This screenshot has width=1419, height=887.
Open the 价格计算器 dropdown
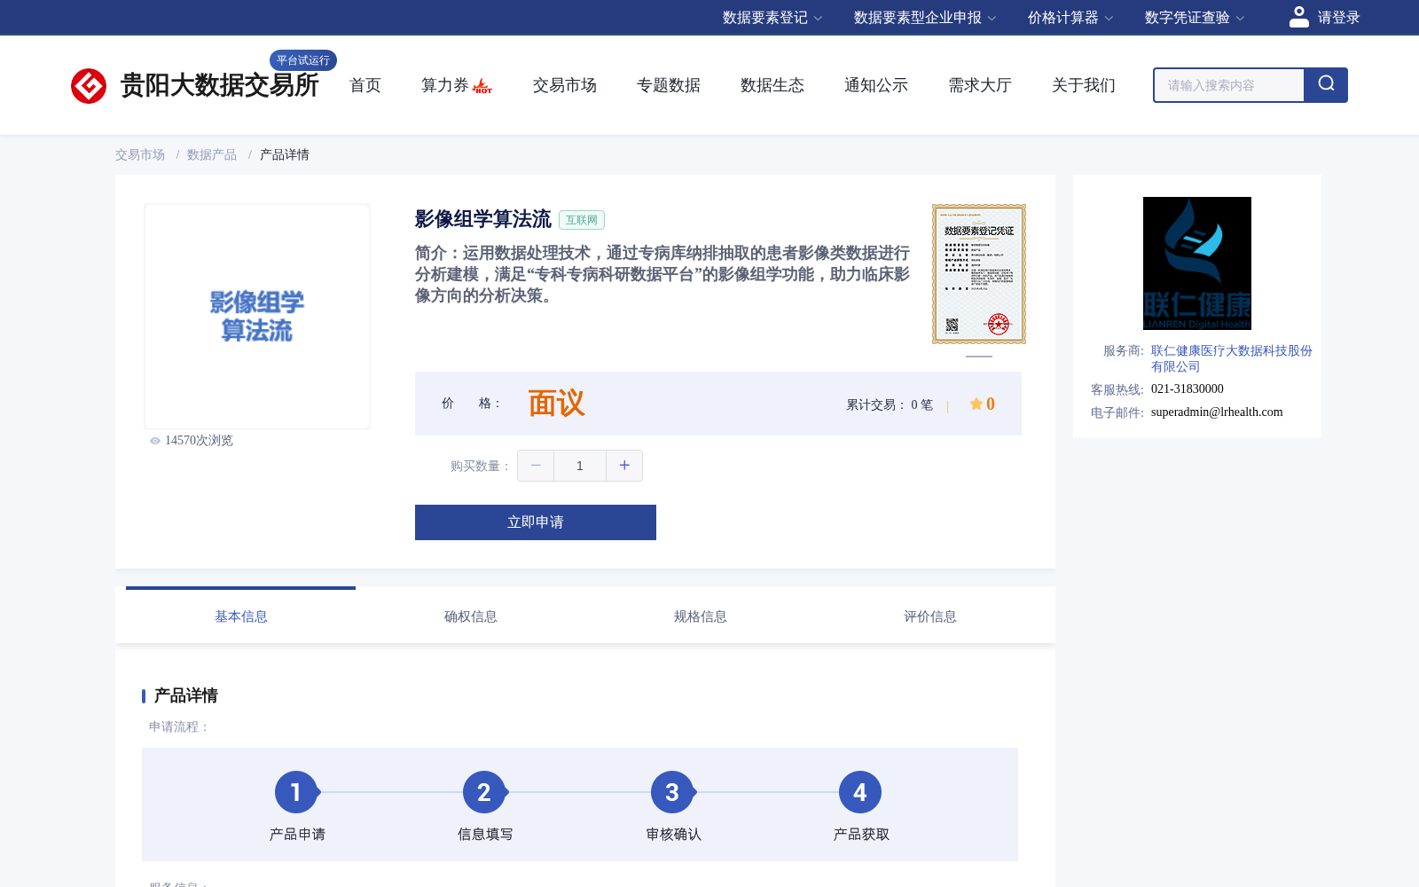coord(1070,18)
